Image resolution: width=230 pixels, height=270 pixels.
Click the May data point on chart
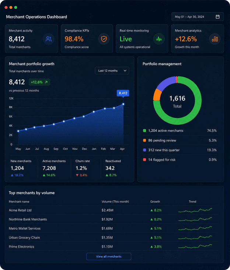[x=18, y=131]
